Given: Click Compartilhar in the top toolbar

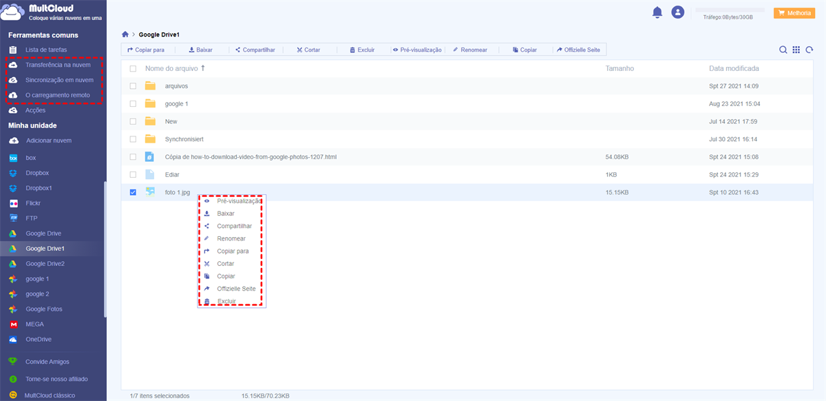Looking at the screenshot, I should coord(255,50).
